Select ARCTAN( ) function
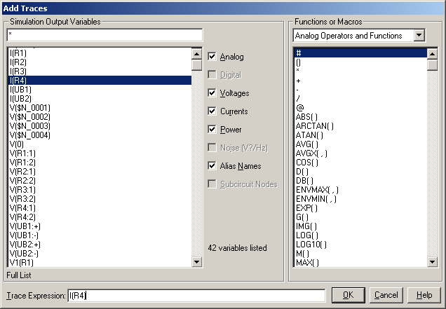This screenshot has height=309, width=446. coord(360,126)
